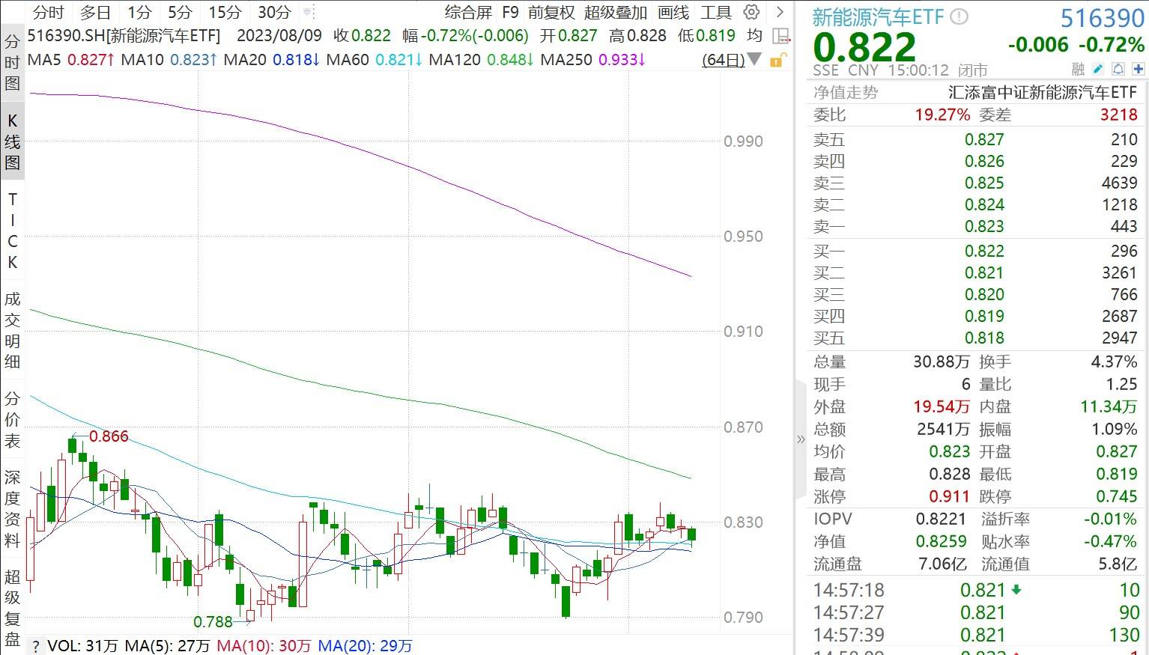Viewport: 1149px width, 655px height.
Task: Expand the 64日 range dropdown triangle
Action: click(755, 60)
